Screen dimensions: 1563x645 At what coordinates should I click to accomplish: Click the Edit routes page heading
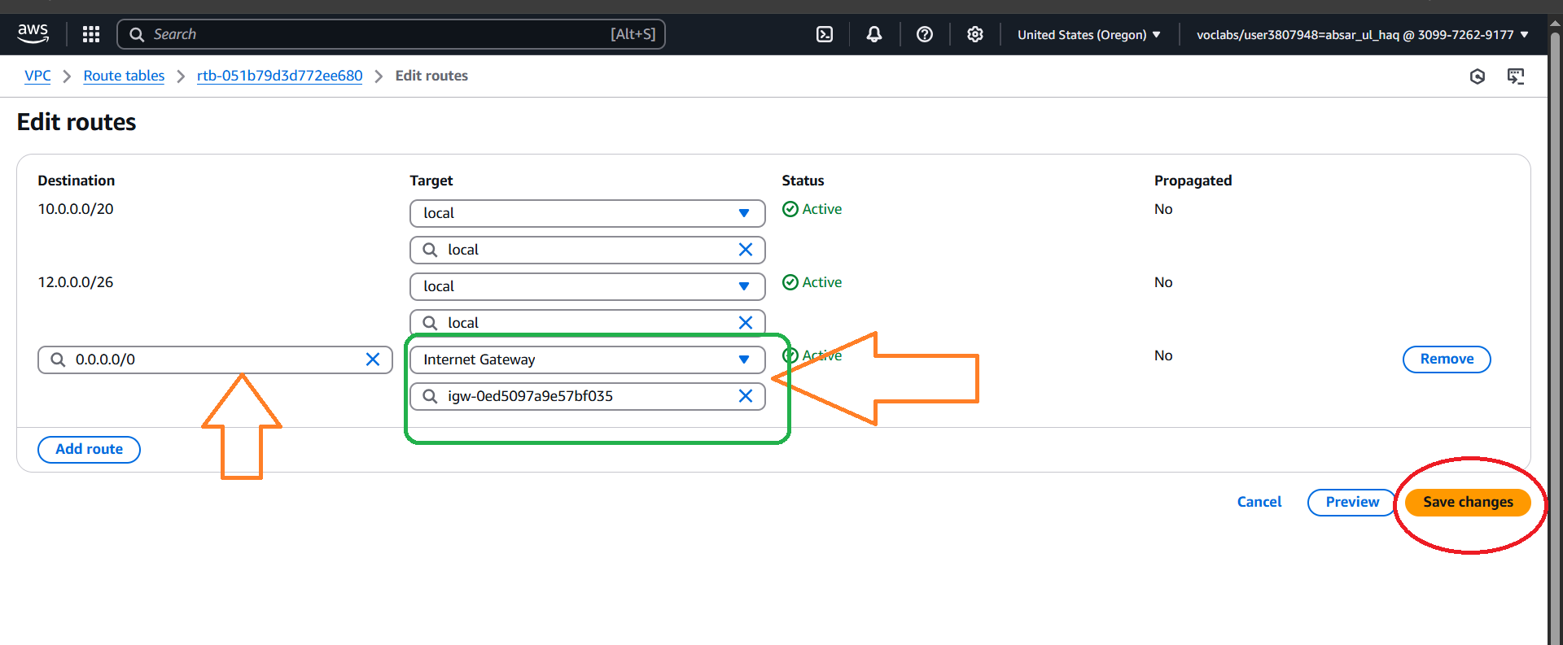click(77, 122)
